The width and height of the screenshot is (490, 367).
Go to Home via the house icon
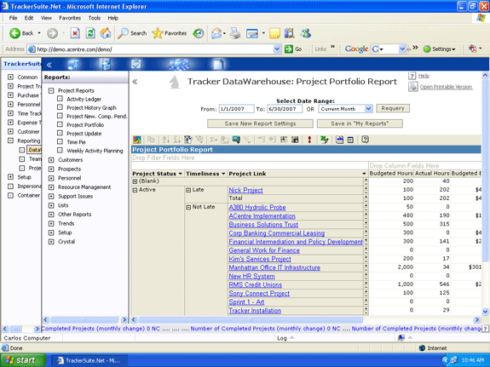106,33
